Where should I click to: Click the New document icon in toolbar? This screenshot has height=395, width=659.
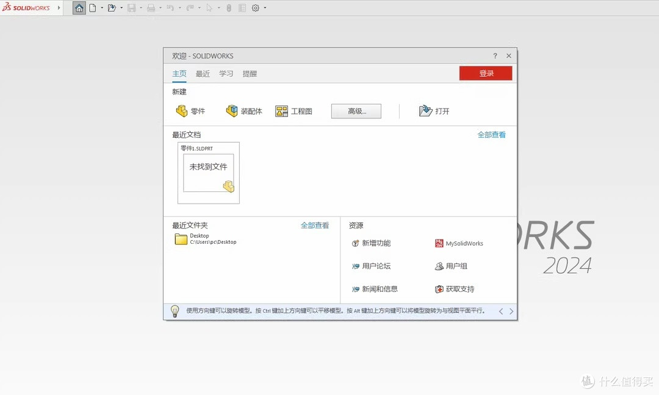(93, 7)
